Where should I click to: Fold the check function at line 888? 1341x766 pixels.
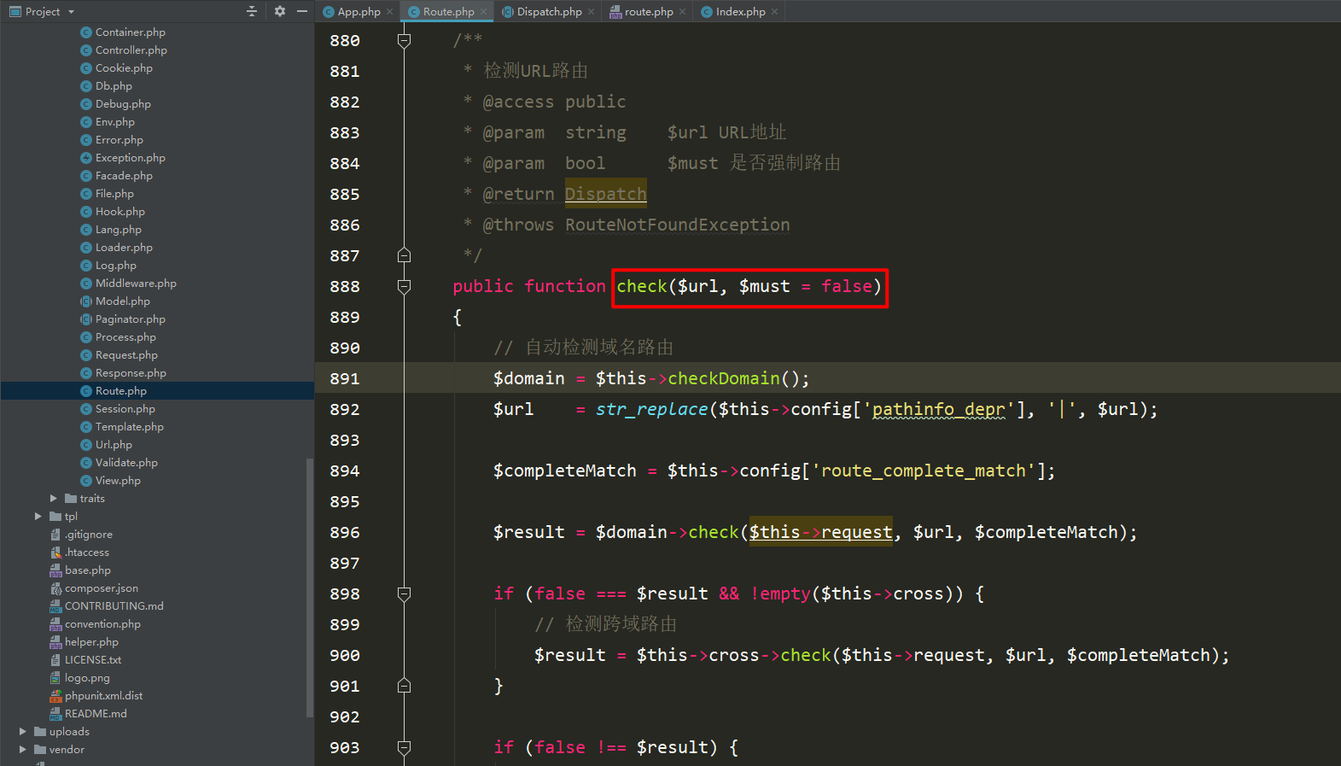(405, 286)
